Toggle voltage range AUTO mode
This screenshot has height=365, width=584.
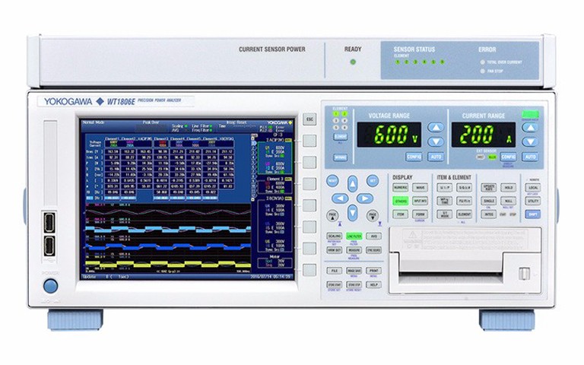tap(436, 156)
